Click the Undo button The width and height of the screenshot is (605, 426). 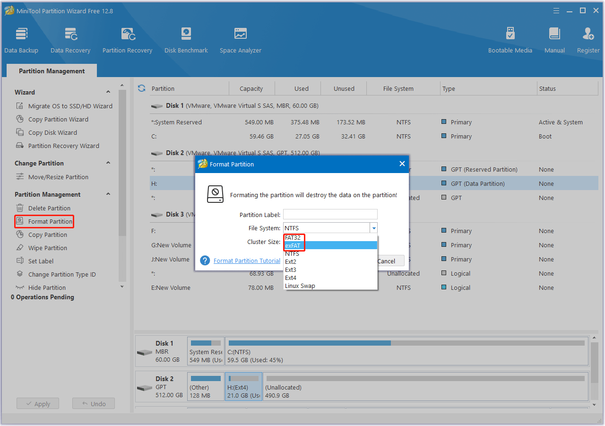pos(94,404)
